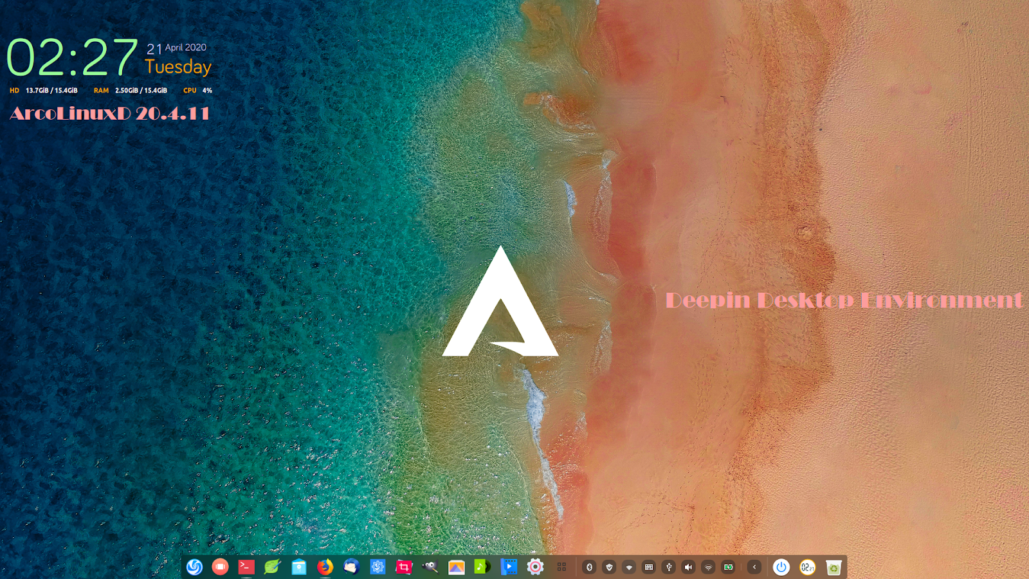This screenshot has height=579, width=1029.
Task: Launch the terminal from the dock
Action: 246,567
